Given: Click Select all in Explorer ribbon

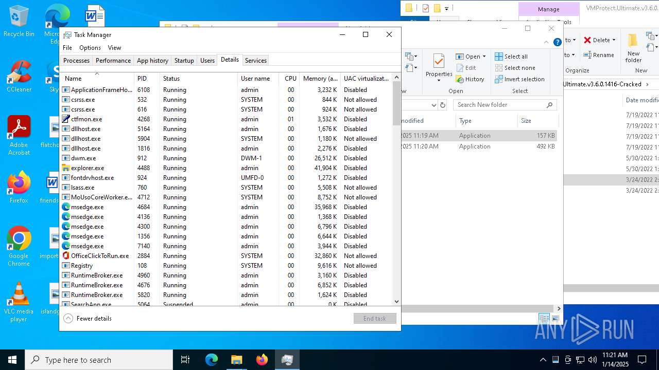Looking at the screenshot, I should pos(511,57).
